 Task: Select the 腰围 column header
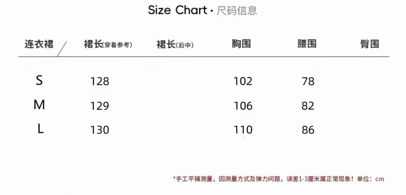pos(307,44)
